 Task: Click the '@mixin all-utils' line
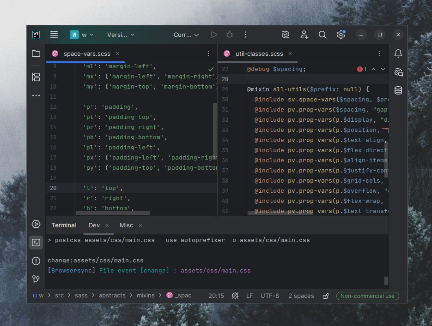pyautogui.click(x=308, y=89)
